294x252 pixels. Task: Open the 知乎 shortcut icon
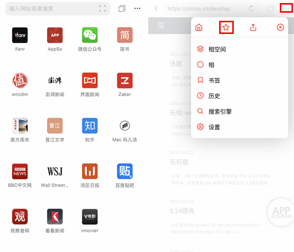click(x=90, y=126)
